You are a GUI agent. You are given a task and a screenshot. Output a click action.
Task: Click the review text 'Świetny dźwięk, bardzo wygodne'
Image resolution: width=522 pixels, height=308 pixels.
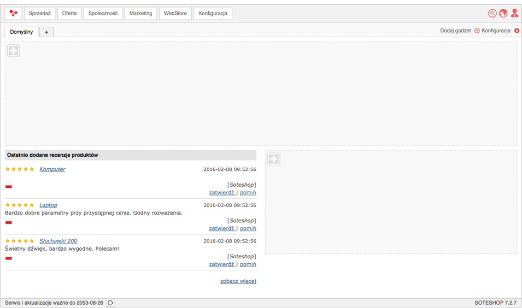pyautogui.click(x=62, y=248)
